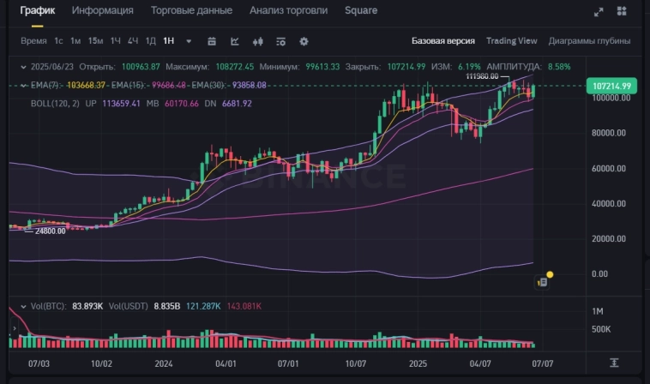Collapse the EMA indicator legend chevron
The image size is (650, 384).
[x=23, y=85]
